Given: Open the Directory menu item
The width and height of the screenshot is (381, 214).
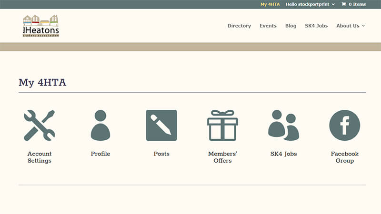Looking at the screenshot, I should click(239, 26).
